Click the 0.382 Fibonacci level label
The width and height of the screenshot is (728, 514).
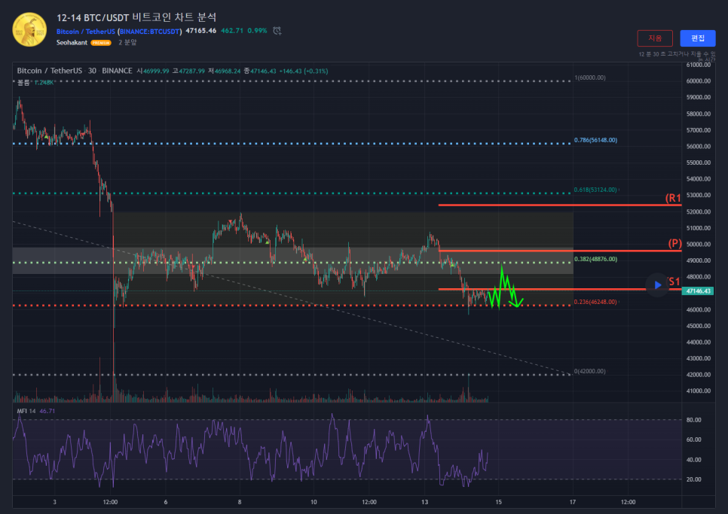pyautogui.click(x=595, y=259)
